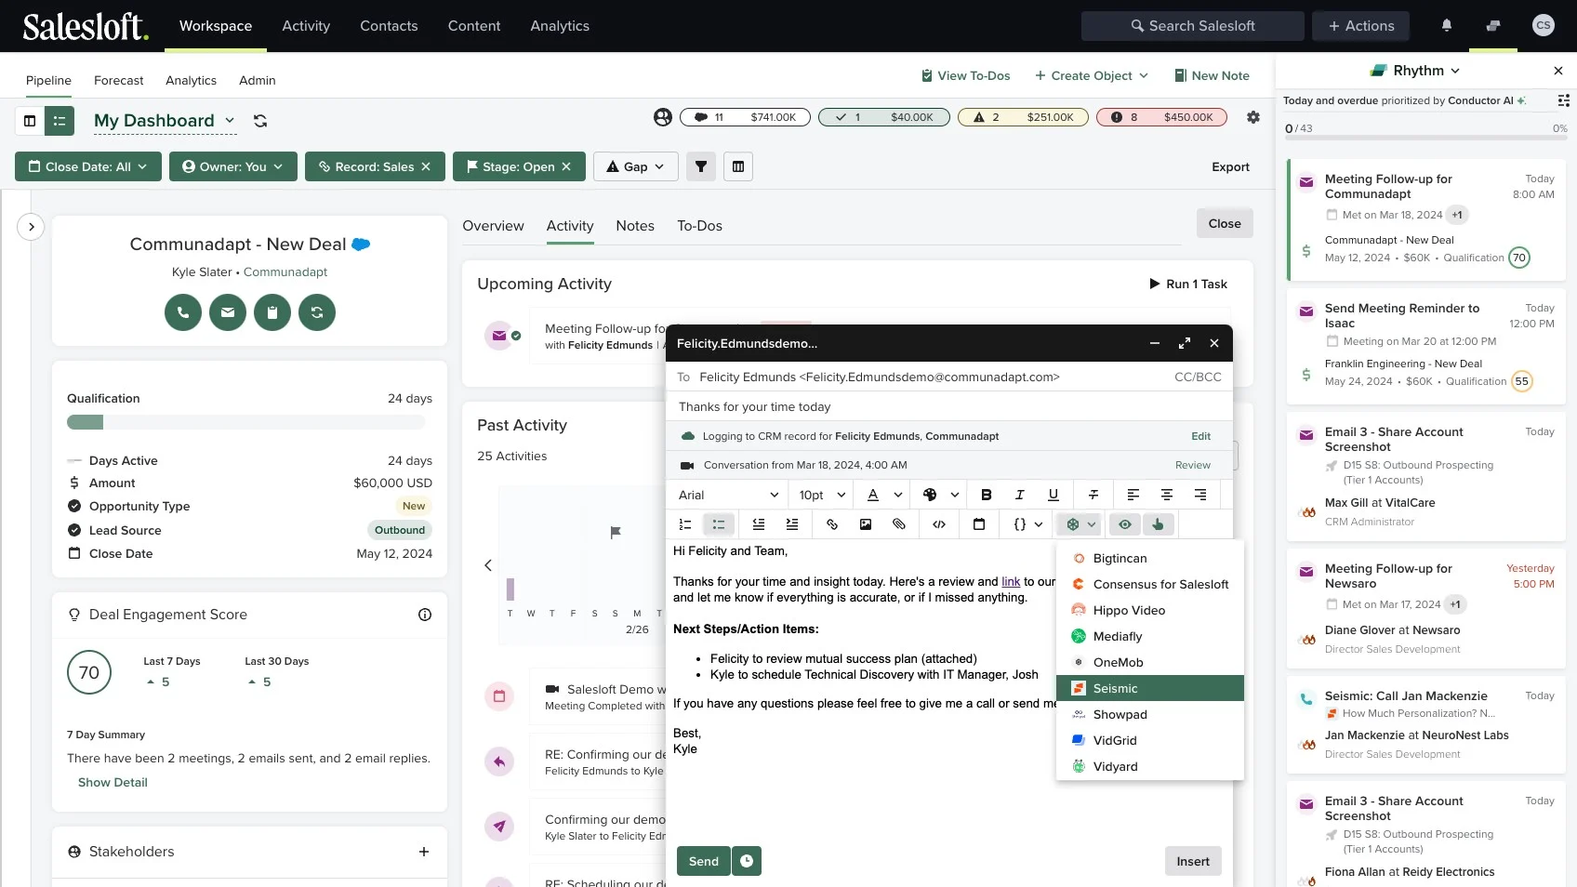Screen dimensions: 1577x887
Task: Toggle email open tracking eye icon
Action: [x=1125, y=524]
